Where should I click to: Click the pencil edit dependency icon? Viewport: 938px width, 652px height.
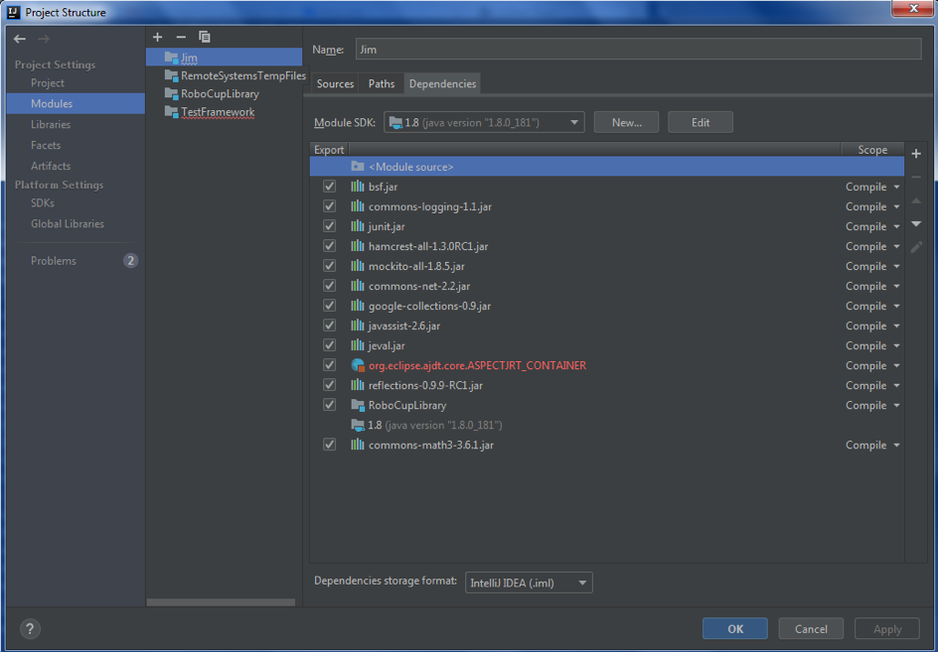tap(916, 247)
